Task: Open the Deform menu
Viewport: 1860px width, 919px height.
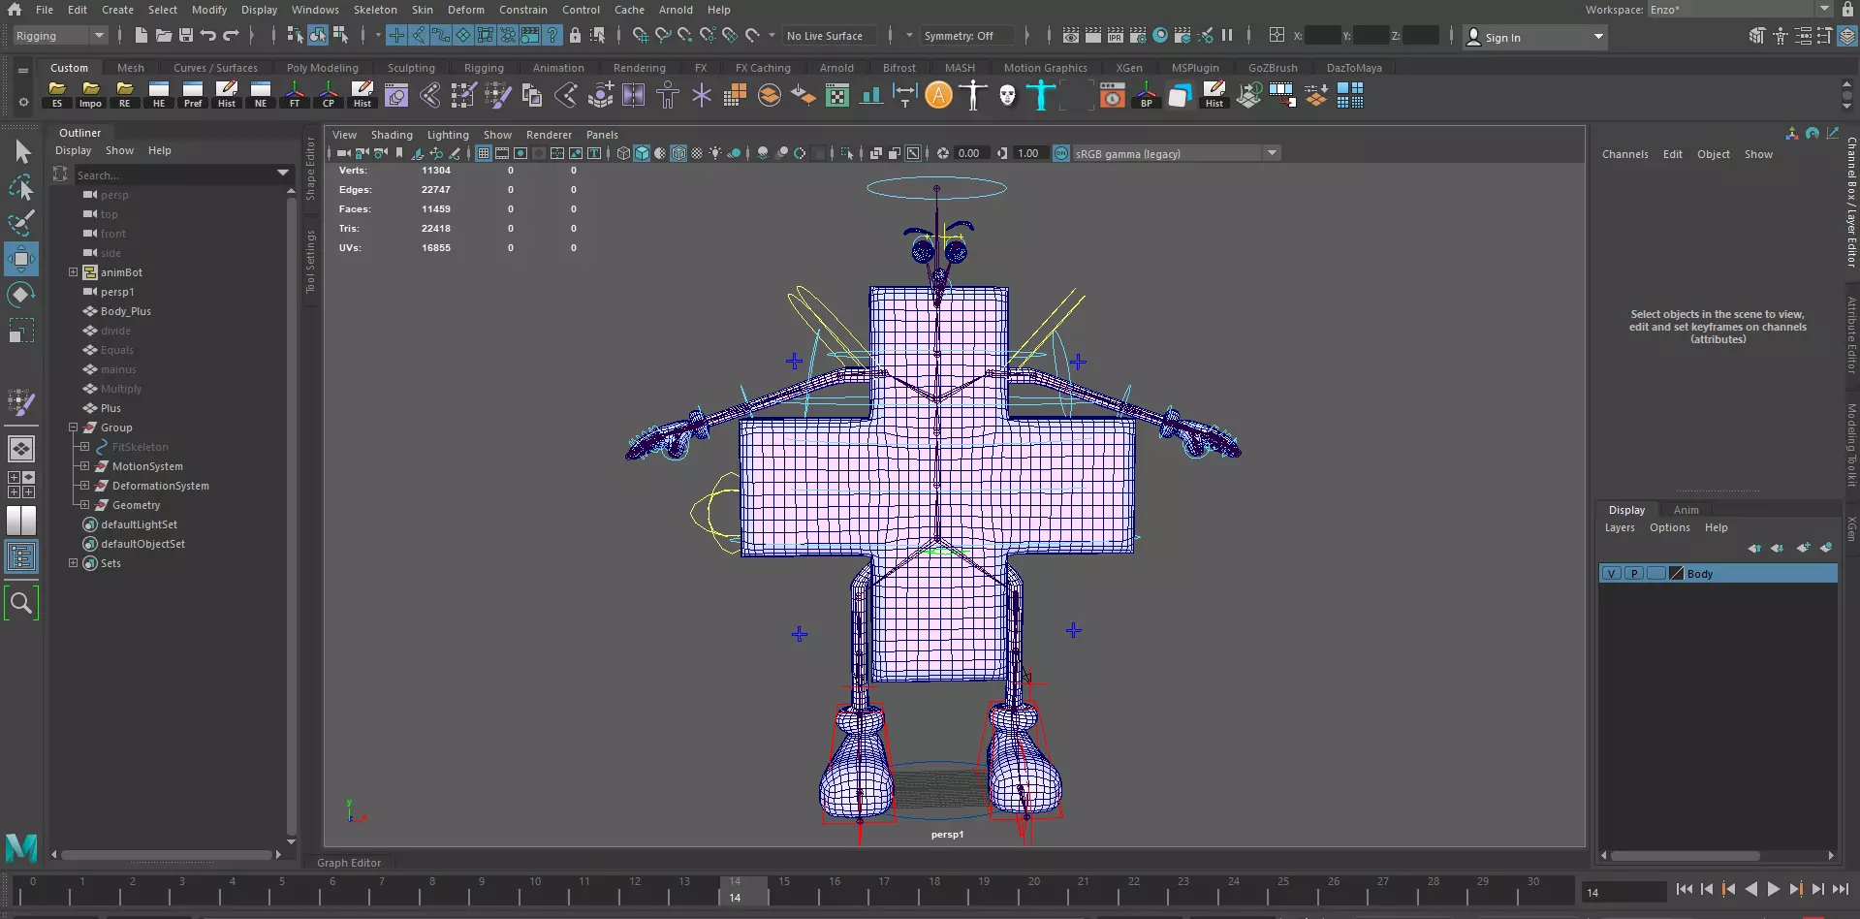Action: [466, 9]
